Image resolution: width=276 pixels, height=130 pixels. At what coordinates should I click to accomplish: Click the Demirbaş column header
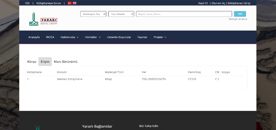pyautogui.click(x=194, y=72)
